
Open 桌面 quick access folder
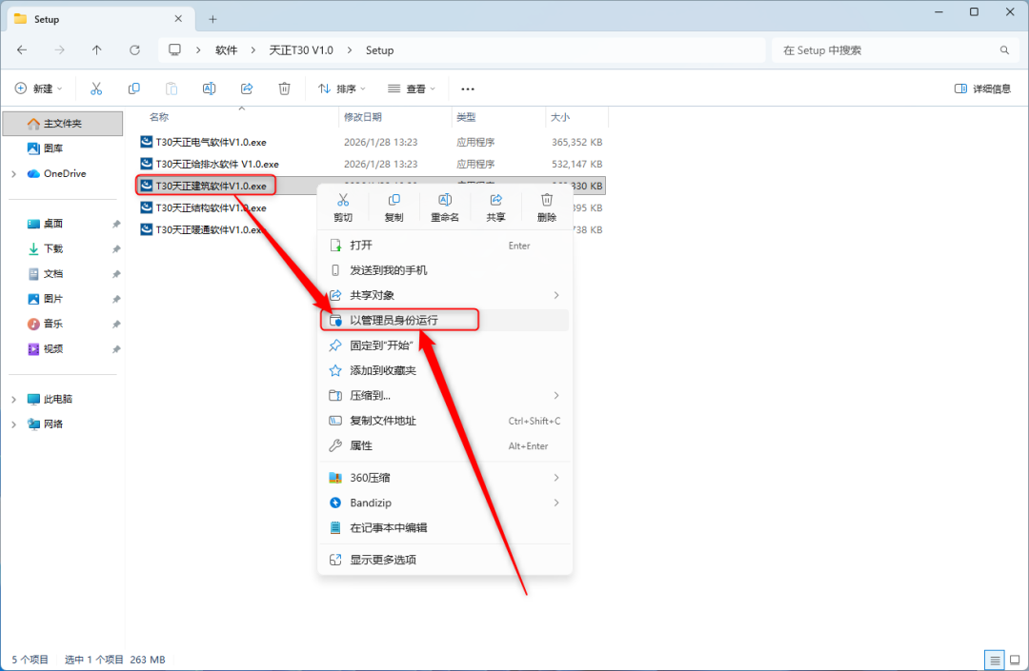click(63, 224)
